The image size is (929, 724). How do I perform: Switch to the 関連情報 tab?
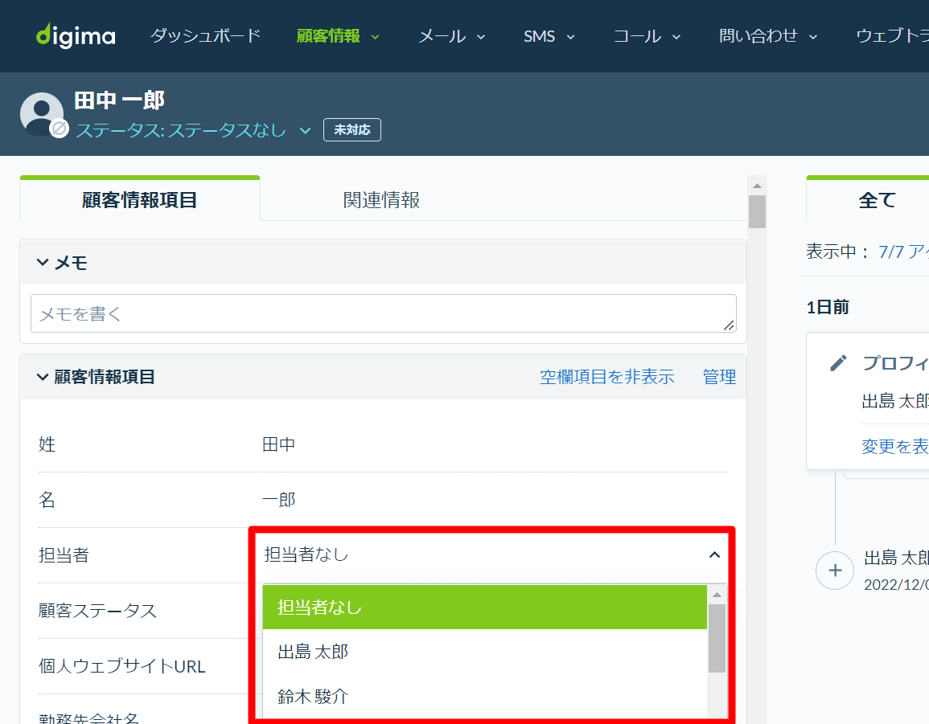(381, 200)
